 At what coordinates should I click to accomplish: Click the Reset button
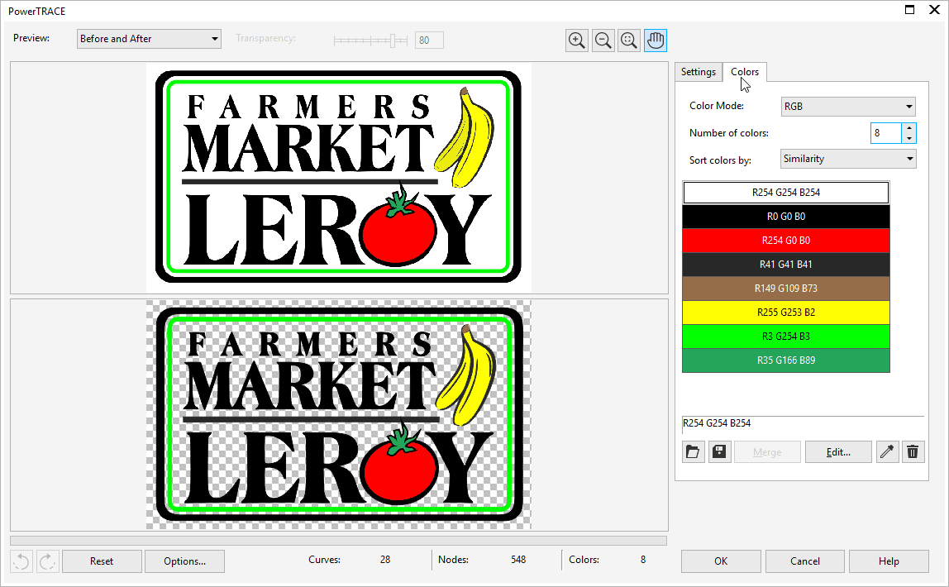coord(102,561)
